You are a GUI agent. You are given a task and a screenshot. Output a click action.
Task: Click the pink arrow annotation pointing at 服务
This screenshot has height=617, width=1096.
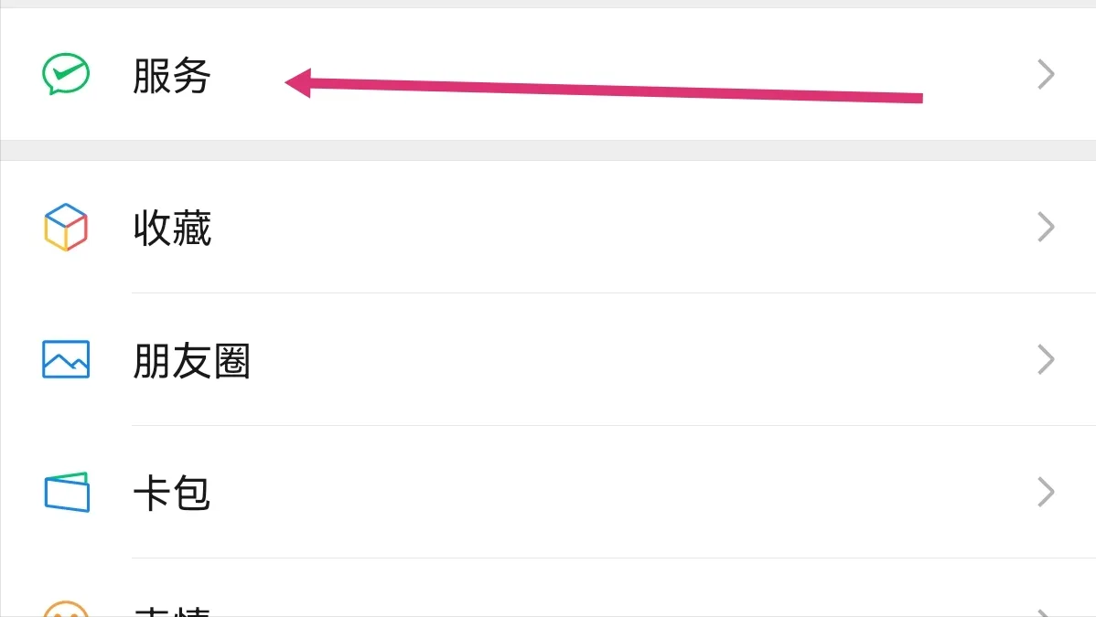click(x=604, y=90)
